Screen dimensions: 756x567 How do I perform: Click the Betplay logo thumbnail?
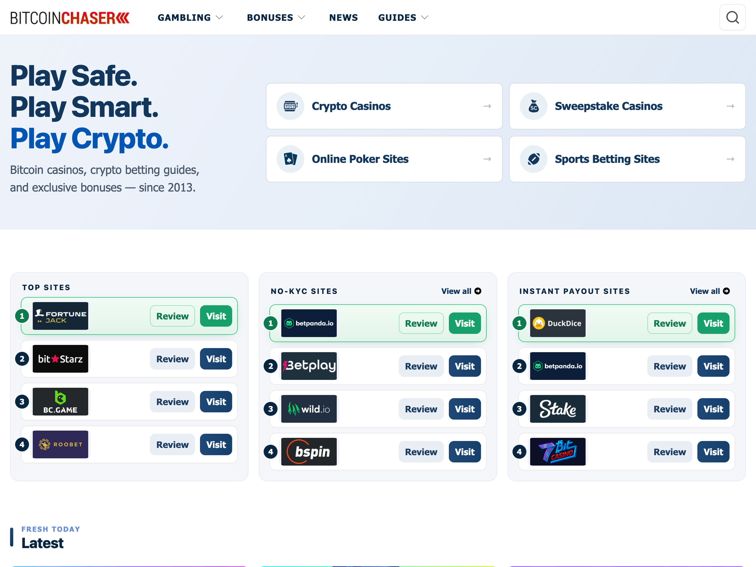[x=309, y=366]
